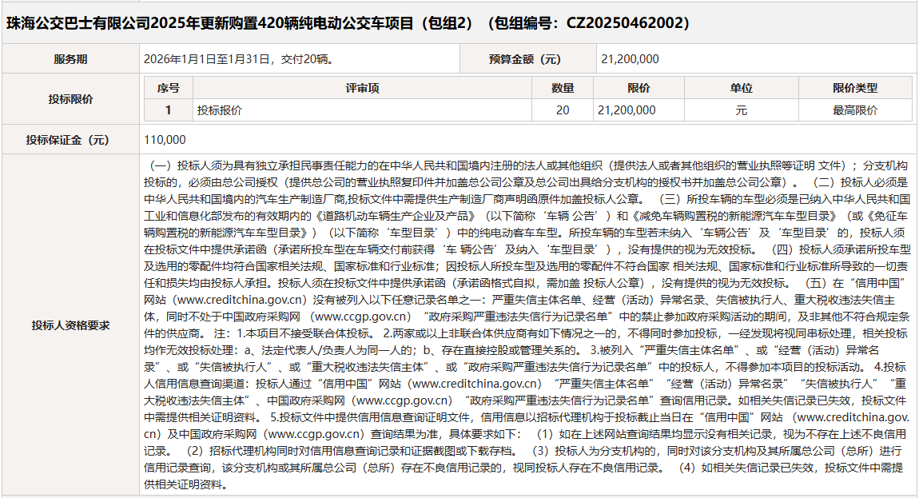The width and height of the screenshot is (919, 498).
Task: Select the 投标保证金（元） label
Action: pos(70,140)
